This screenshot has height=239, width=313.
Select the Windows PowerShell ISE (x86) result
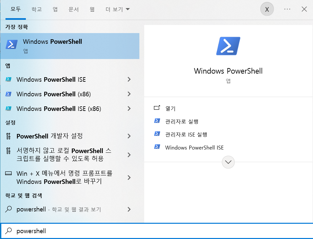point(70,109)
